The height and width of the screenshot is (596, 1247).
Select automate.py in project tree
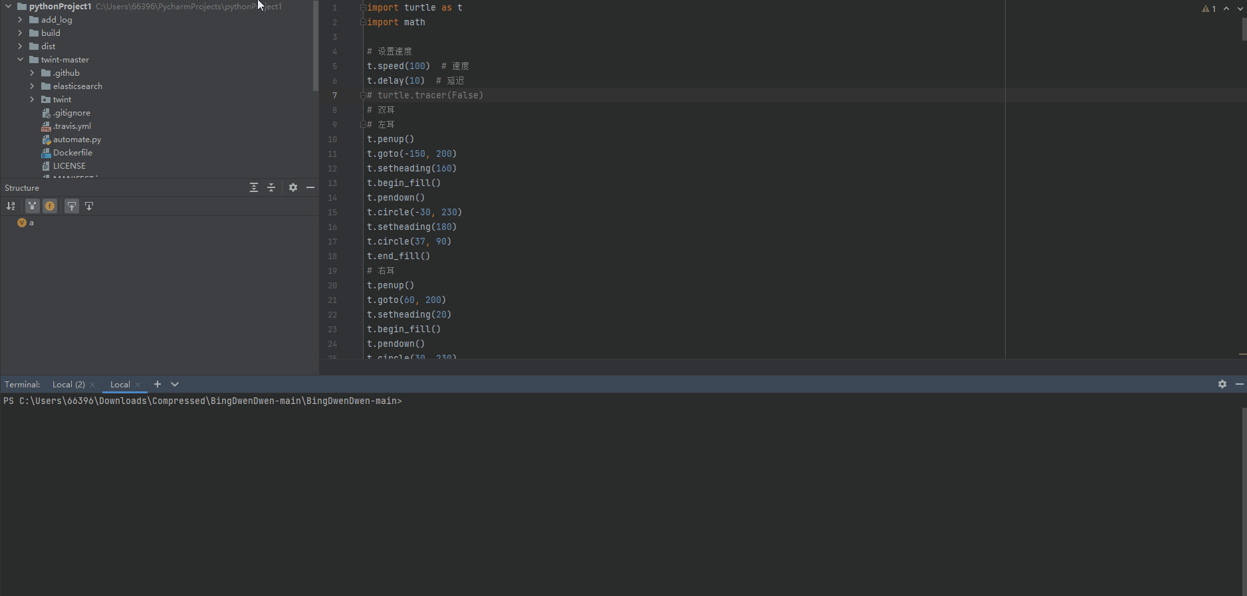[77, 140]
